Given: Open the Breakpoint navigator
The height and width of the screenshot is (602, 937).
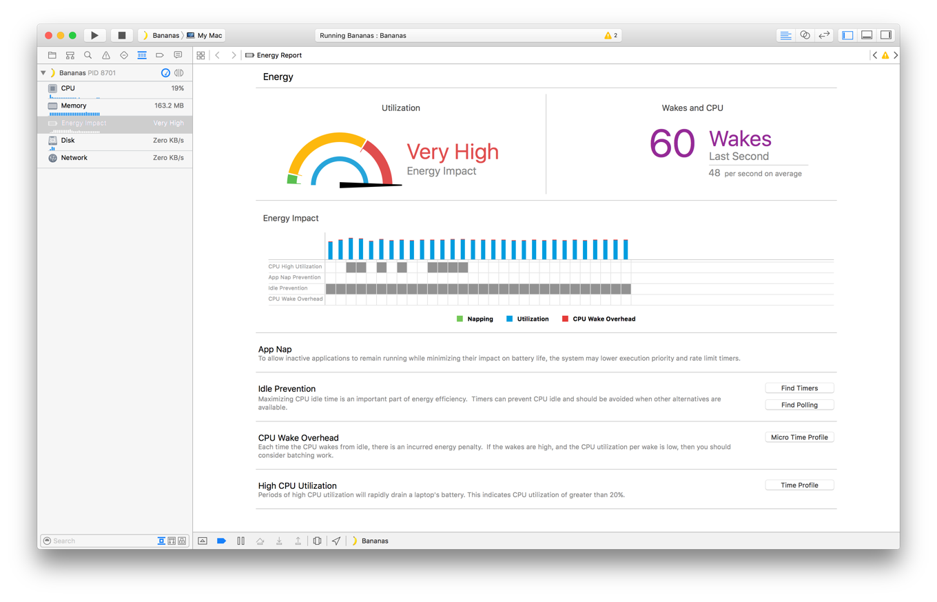Looking at the screenshot, I should tap(159, 55).
